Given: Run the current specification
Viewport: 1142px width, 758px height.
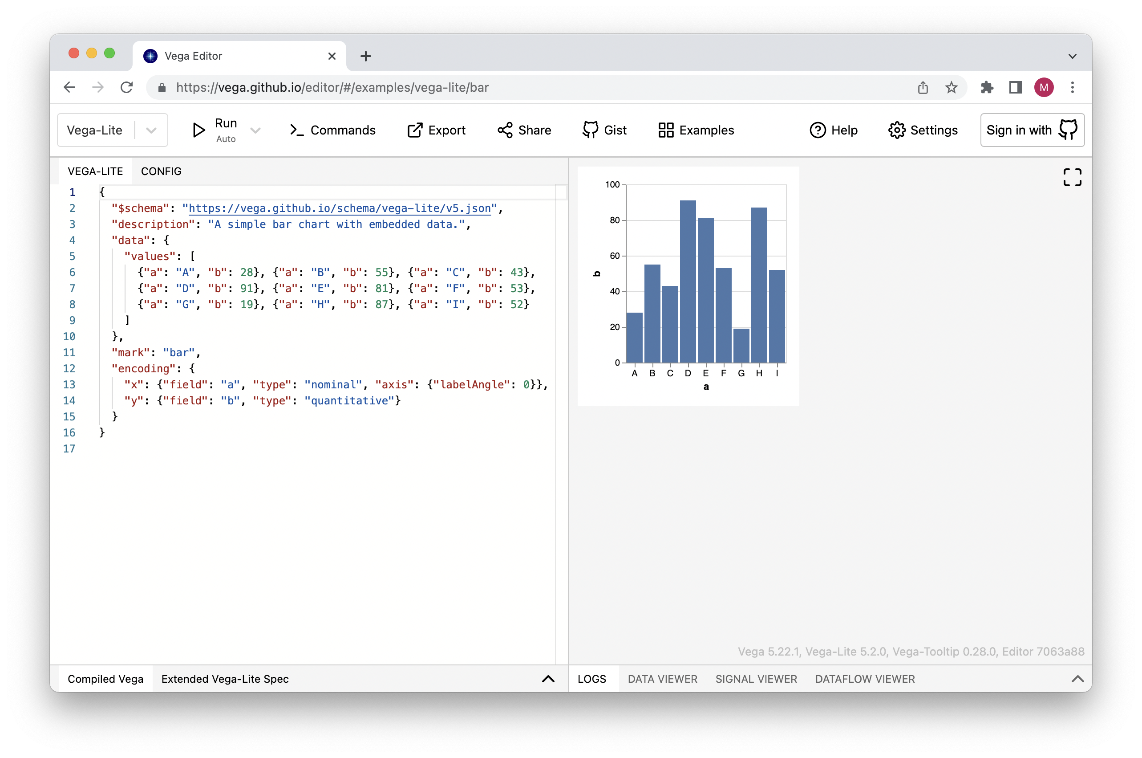Looking at the screenshot, I should pos(213,130).
